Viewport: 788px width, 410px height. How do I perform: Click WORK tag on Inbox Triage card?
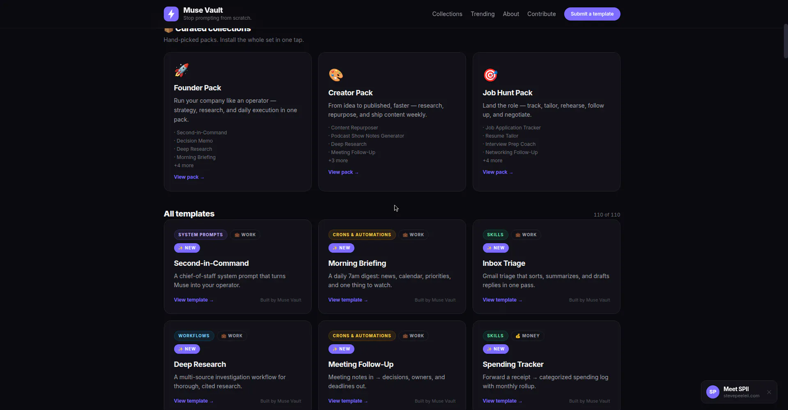pos(526,235)
